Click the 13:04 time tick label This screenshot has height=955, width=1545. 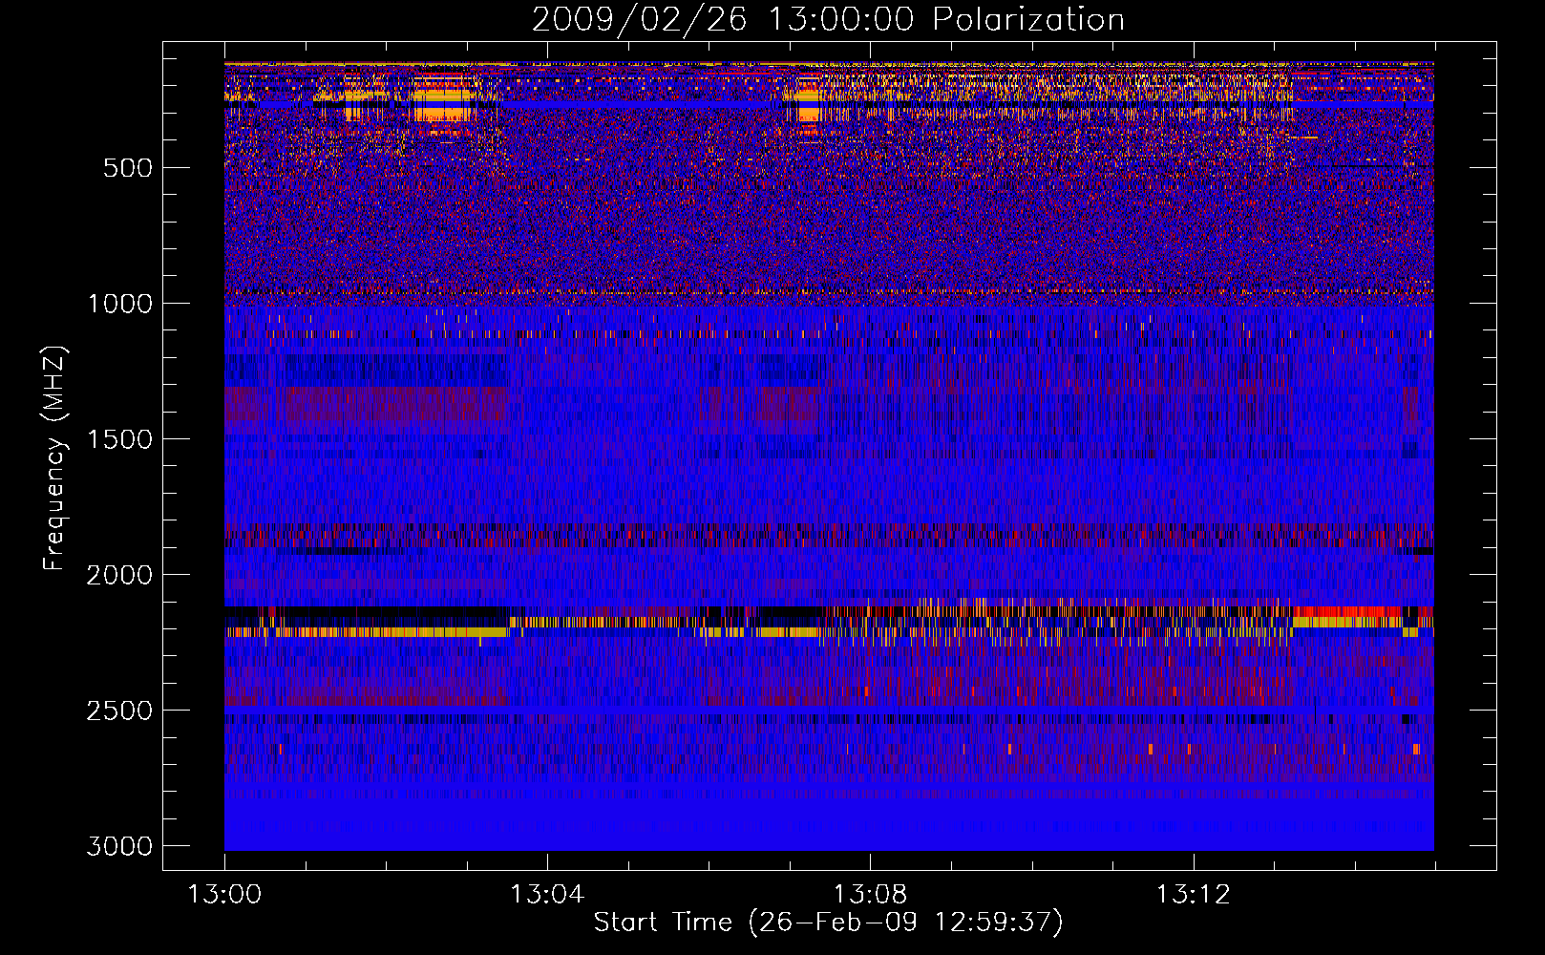[547, 895]
